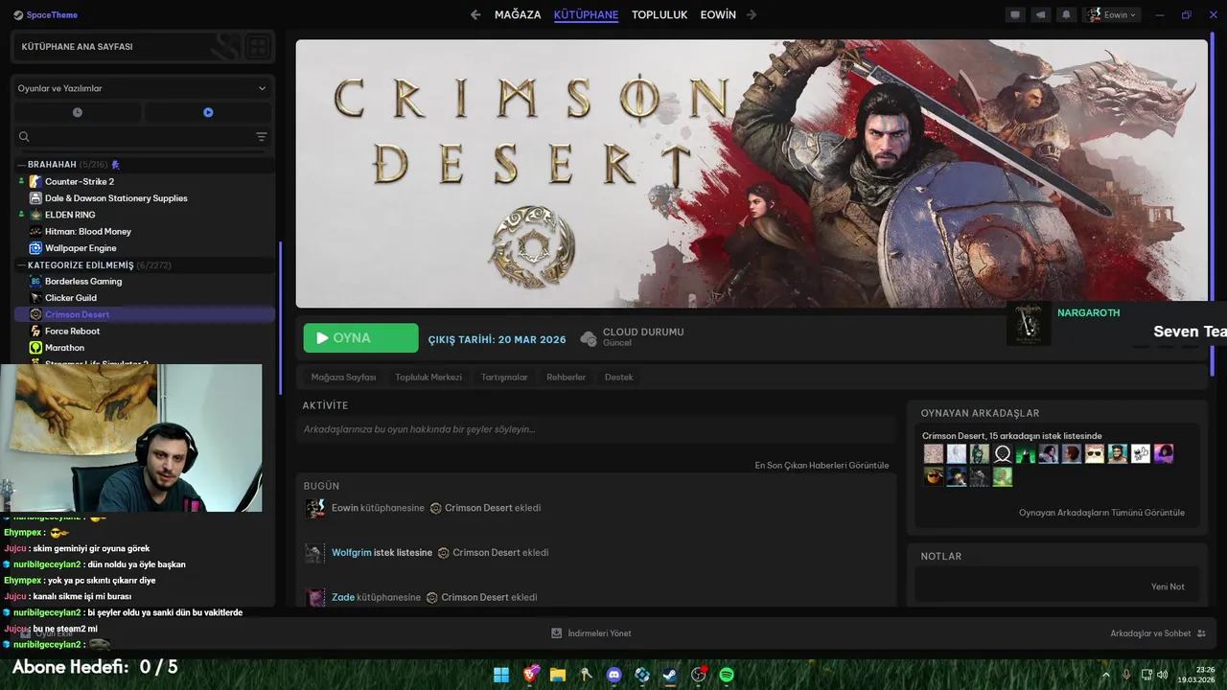This screenshot has width=1227, height=690.
Task: Show hidden system tray icons
Action: click(1105, 675)
